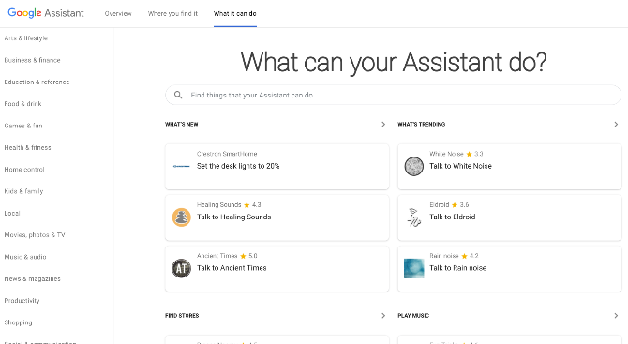Click the Healing Sounds orange icon
The width and height of the screenshot is (628, 344).
[182, 217]
